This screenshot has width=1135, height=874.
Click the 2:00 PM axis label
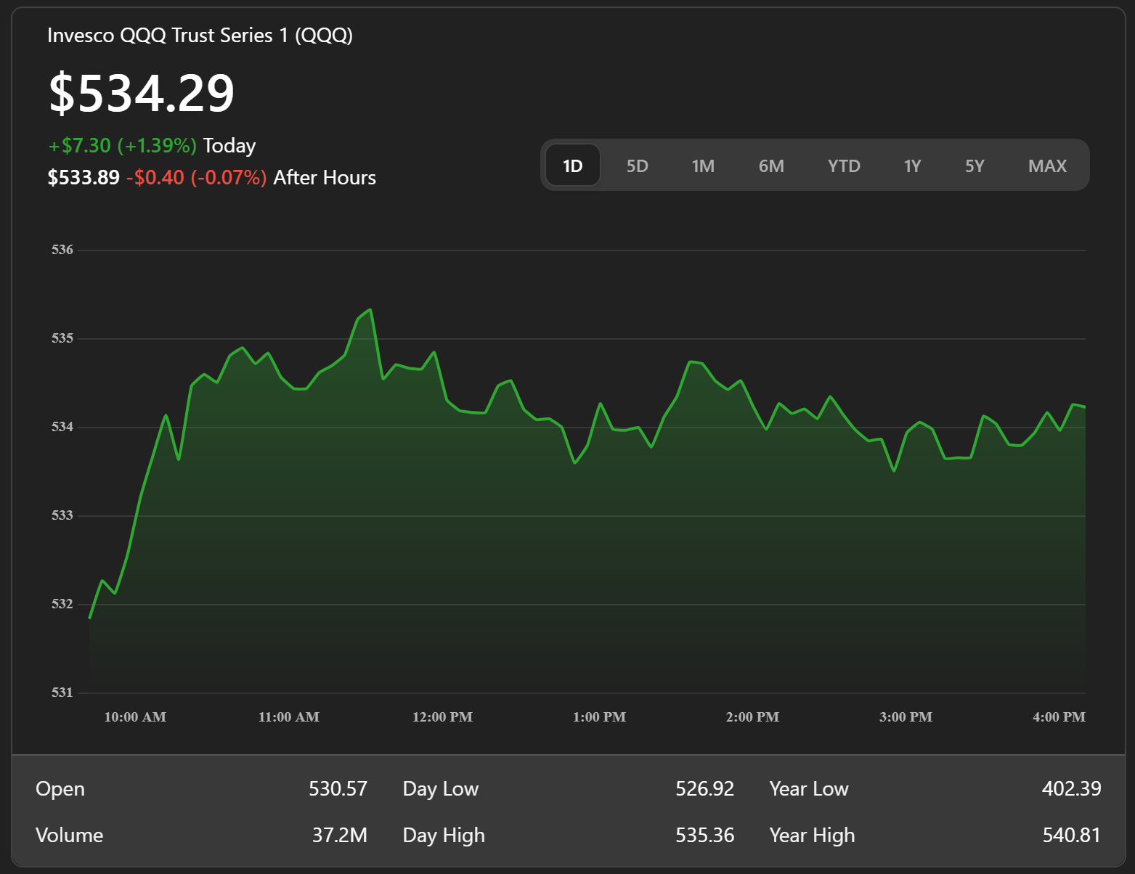[x=752, y=717]
